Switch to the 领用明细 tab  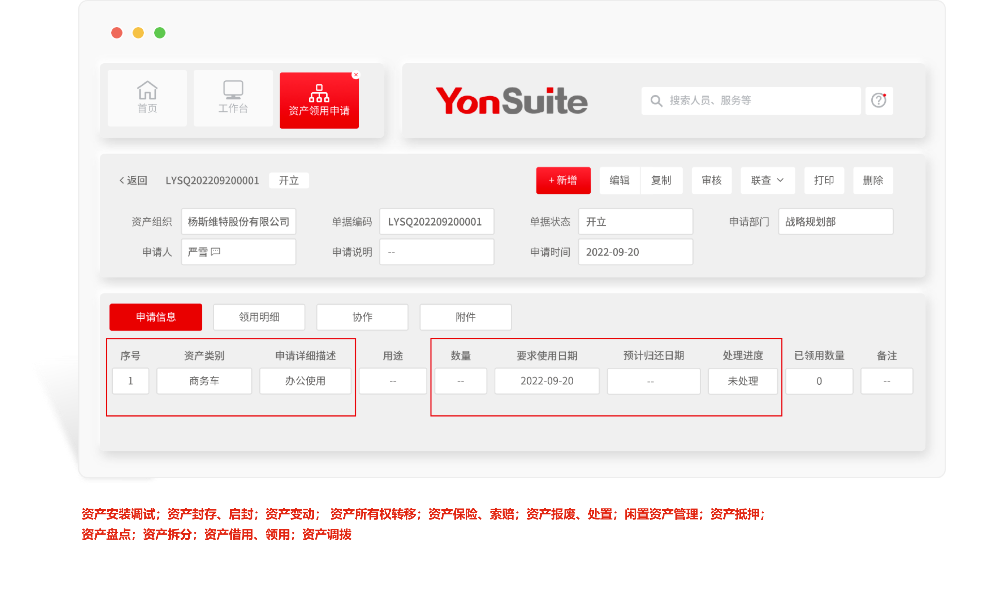259,317
